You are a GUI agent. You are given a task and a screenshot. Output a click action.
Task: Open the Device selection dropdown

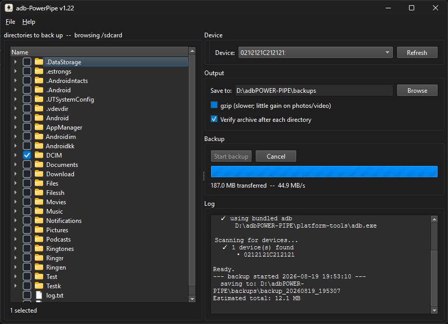click(315, 52)
